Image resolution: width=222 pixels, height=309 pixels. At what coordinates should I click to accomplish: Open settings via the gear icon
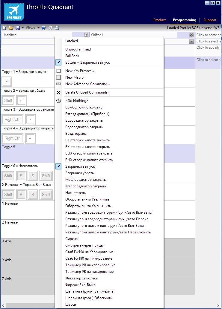50,28
